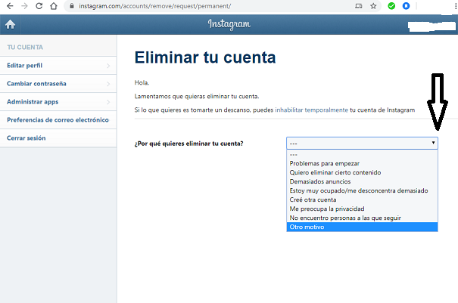Open Administrar apps in the sidebar

coord(58,102)
